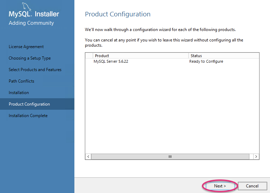The image size is (270, 193).
Task: Click the right scroll arrow of product list
Action: pyautogui.click(x=256, y=157)
